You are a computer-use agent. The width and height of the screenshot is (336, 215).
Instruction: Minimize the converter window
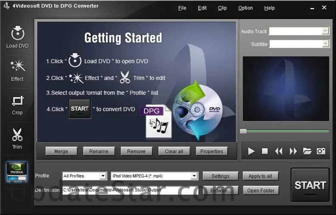[312, 8]
